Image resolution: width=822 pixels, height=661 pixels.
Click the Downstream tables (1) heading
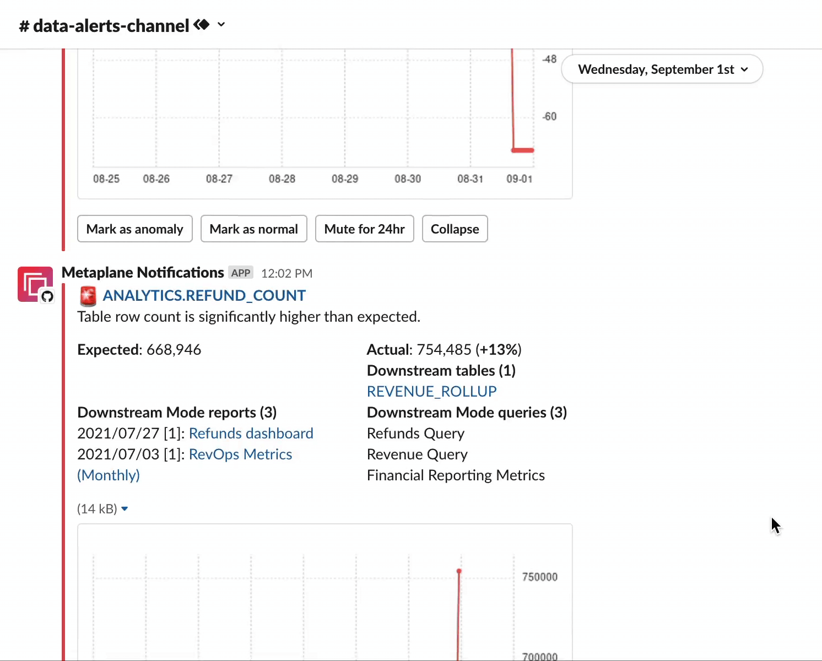(x=441, y=371)
